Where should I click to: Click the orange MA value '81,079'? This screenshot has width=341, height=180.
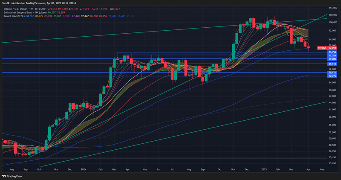point(39,16)
